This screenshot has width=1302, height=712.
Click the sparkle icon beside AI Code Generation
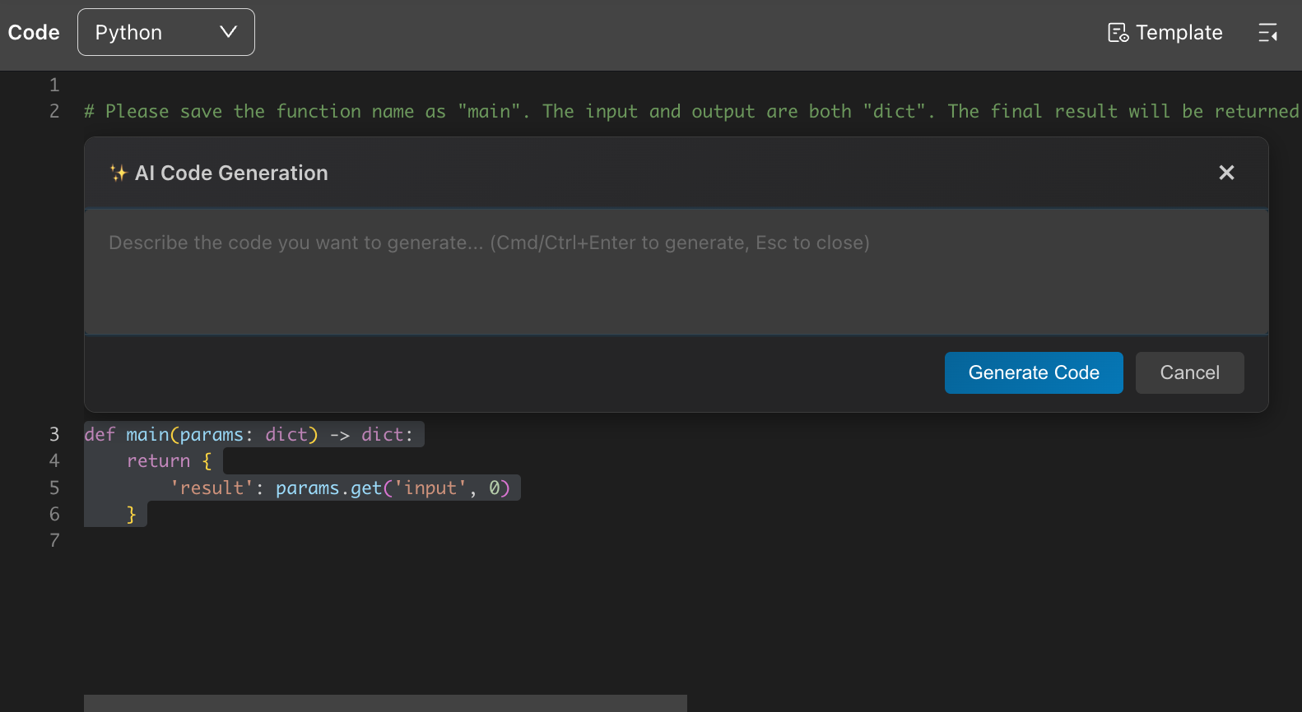(119, 173)
